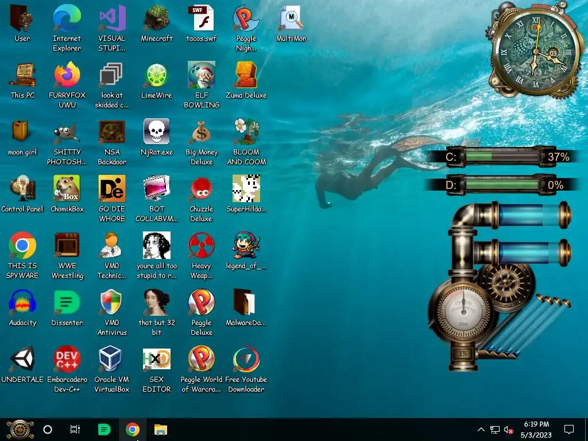Launch VMO Antivirus shield icon
Screen dimensions: 588x441
pyautogui.click(x=112, y=312)
